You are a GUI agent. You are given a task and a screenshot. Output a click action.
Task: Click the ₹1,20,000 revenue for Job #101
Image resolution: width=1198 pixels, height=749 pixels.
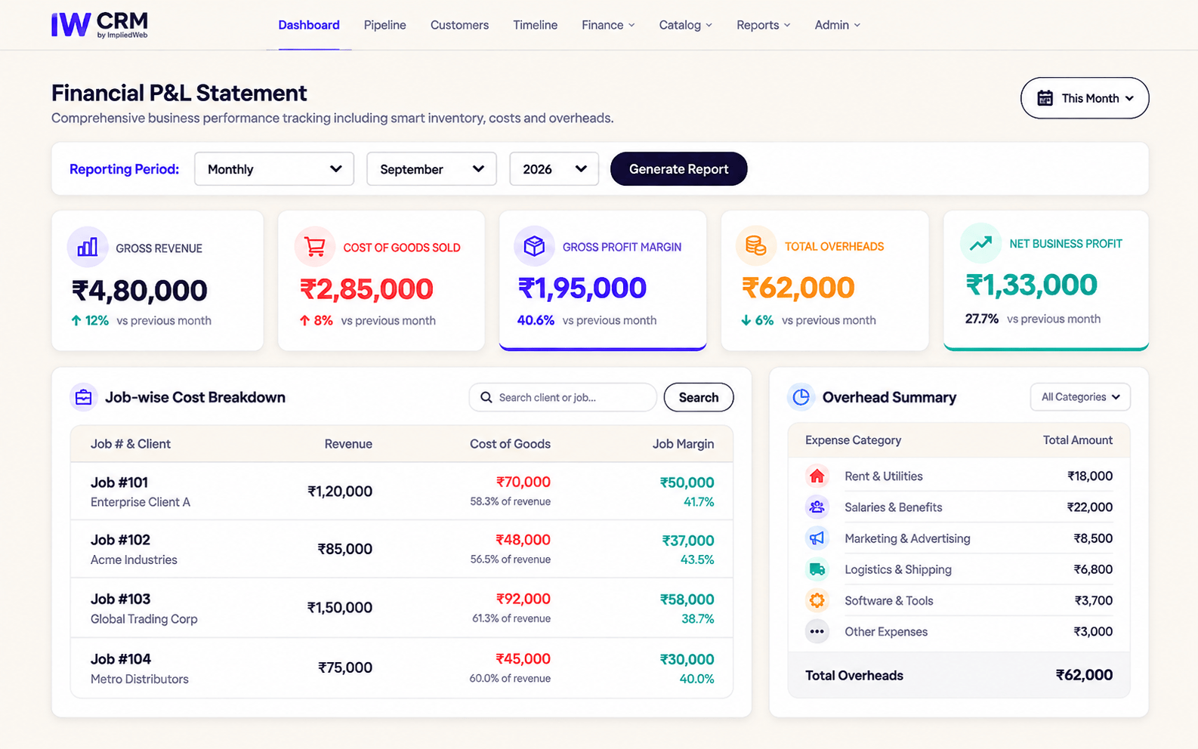coord(339,492)
